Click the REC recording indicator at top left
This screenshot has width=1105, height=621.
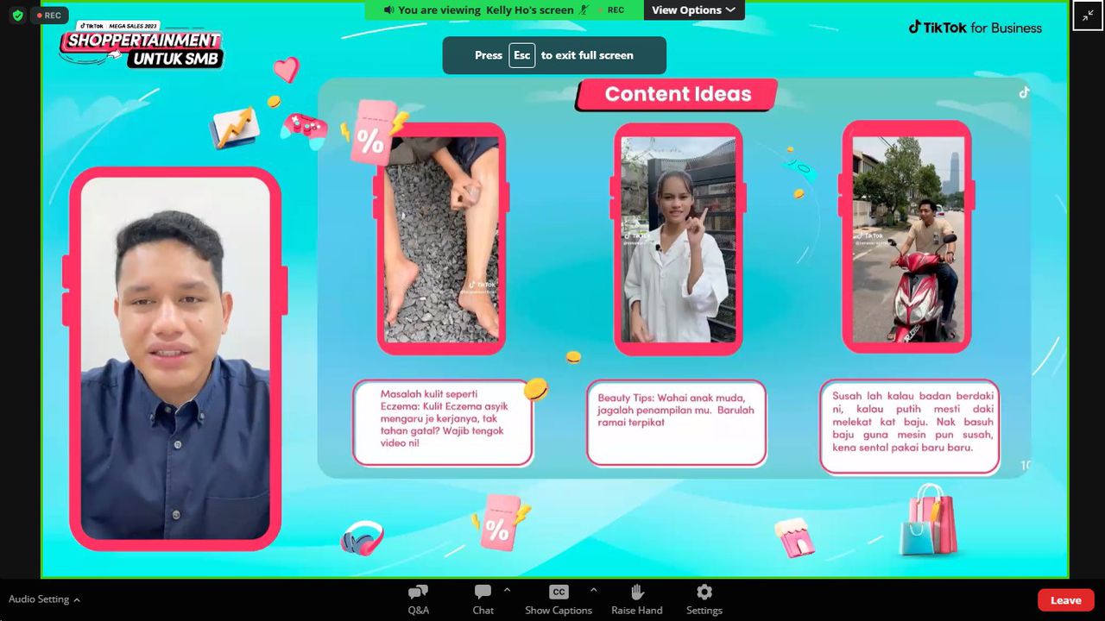(x=49, y=16)
